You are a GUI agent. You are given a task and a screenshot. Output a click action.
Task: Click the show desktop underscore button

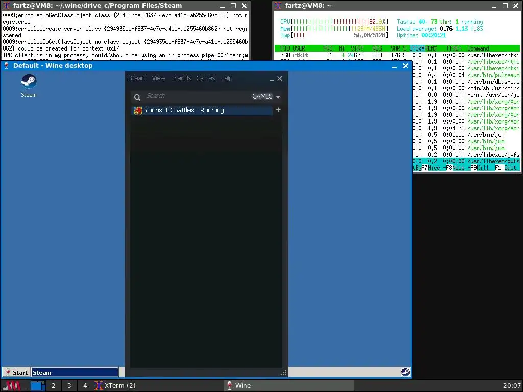[26, 386]
